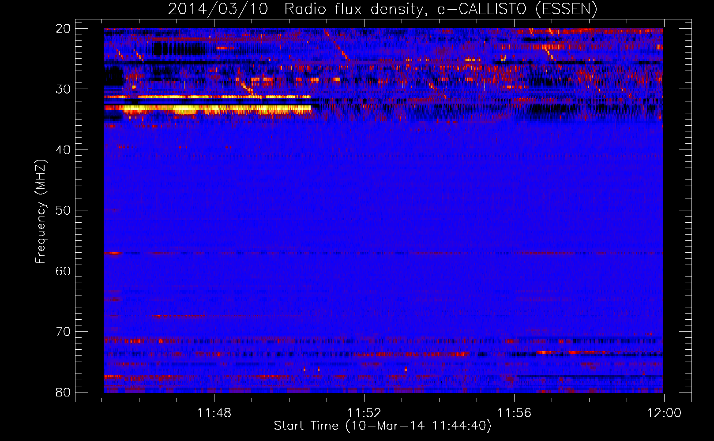Click the thin yellow band just below 31 MHz

207,97
